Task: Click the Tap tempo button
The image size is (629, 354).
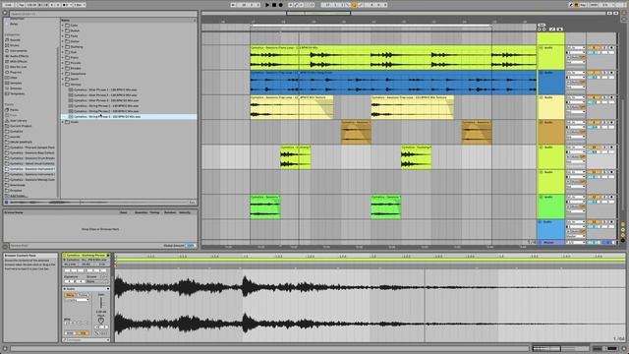Action: tap(22, 5)
